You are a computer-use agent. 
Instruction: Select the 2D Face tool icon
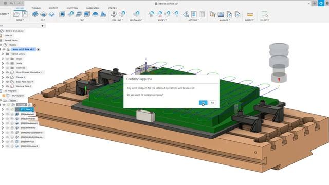click(51, 14)
